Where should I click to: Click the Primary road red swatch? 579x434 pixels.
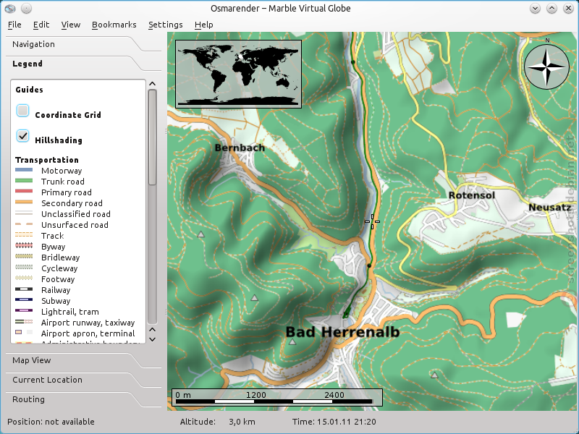click(24, 192)
